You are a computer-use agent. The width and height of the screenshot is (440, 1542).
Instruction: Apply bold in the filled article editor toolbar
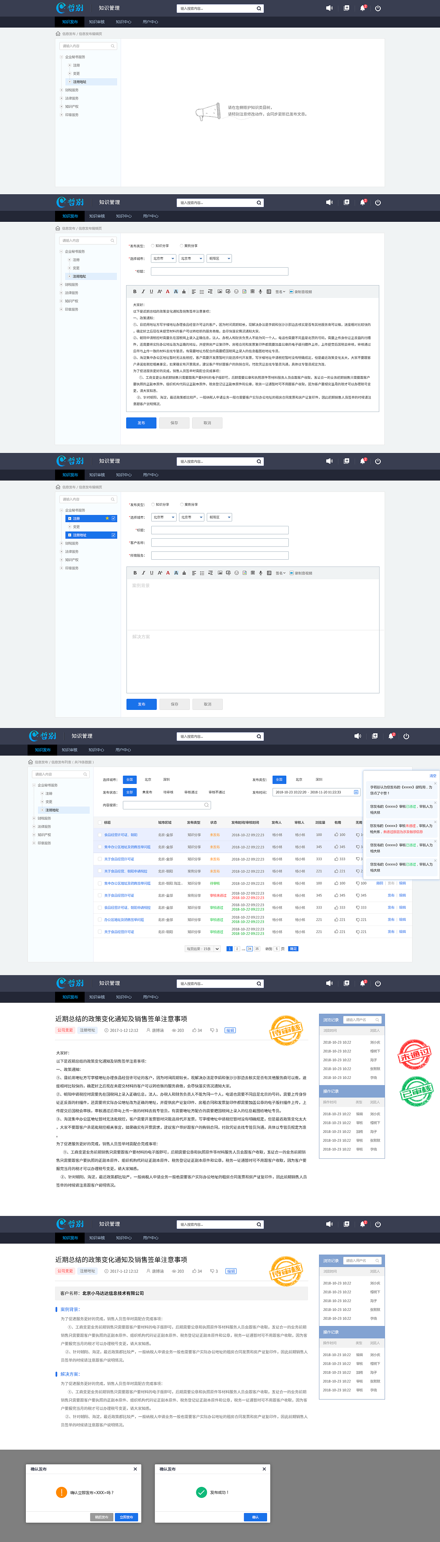click(x=134, y=291)
